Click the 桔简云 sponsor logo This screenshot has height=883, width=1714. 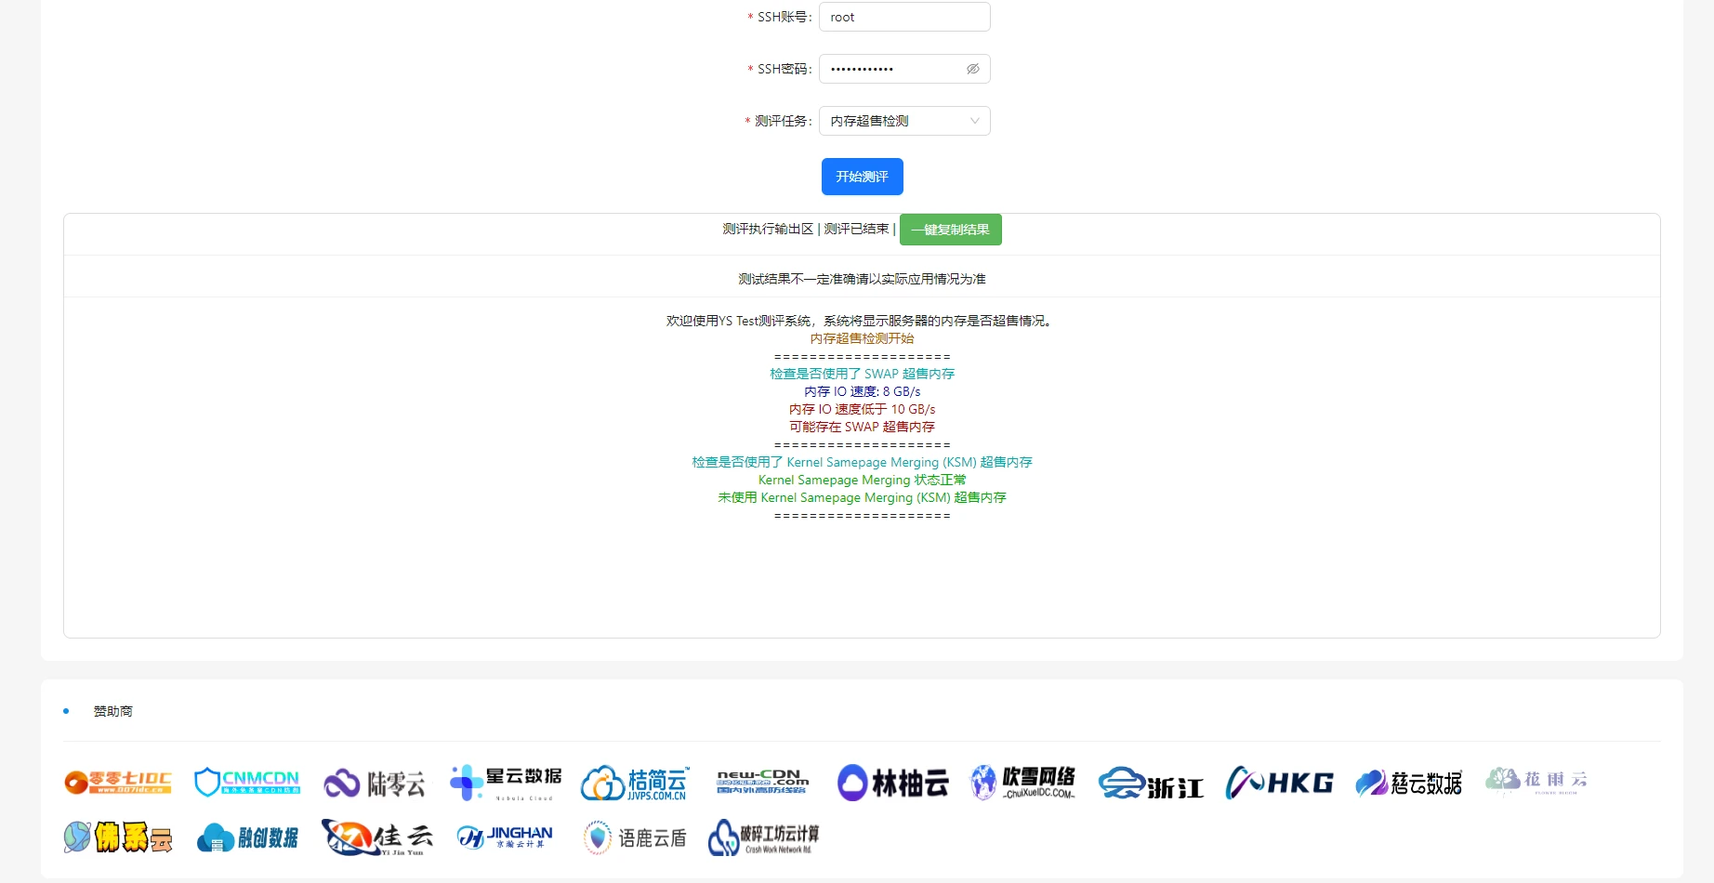click(635, 783)
